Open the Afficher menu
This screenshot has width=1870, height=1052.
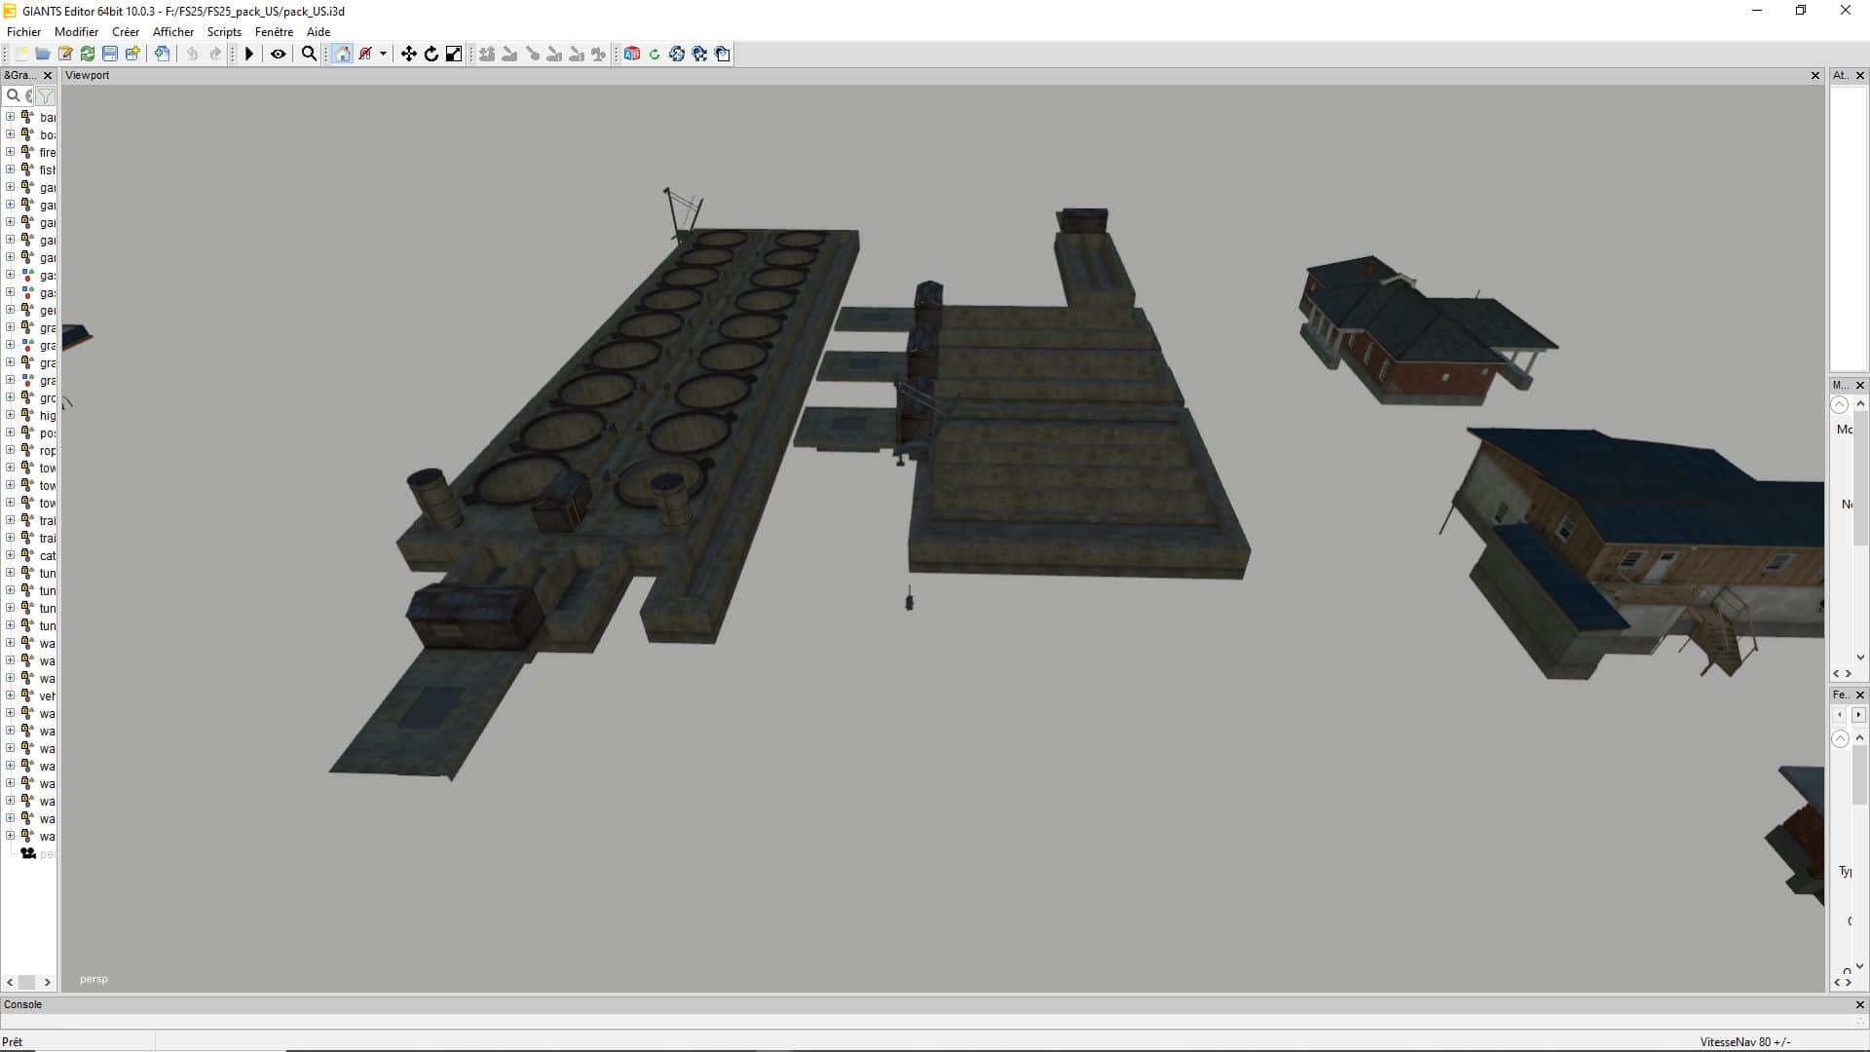click(x=172, y=31)
